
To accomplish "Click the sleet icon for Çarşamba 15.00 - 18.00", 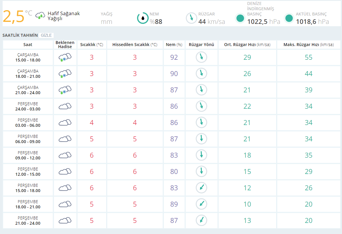I will click(x=65, y=57).
